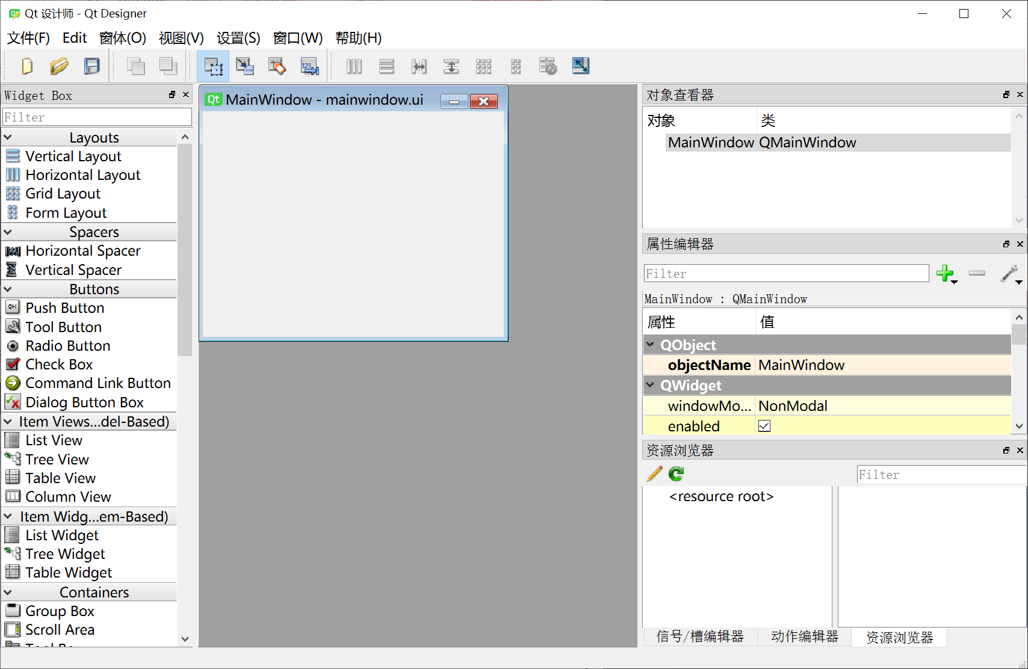Open the 窗体(O) menu
Viewport: 1028px width, 669px height.
(x=123, y=38)
